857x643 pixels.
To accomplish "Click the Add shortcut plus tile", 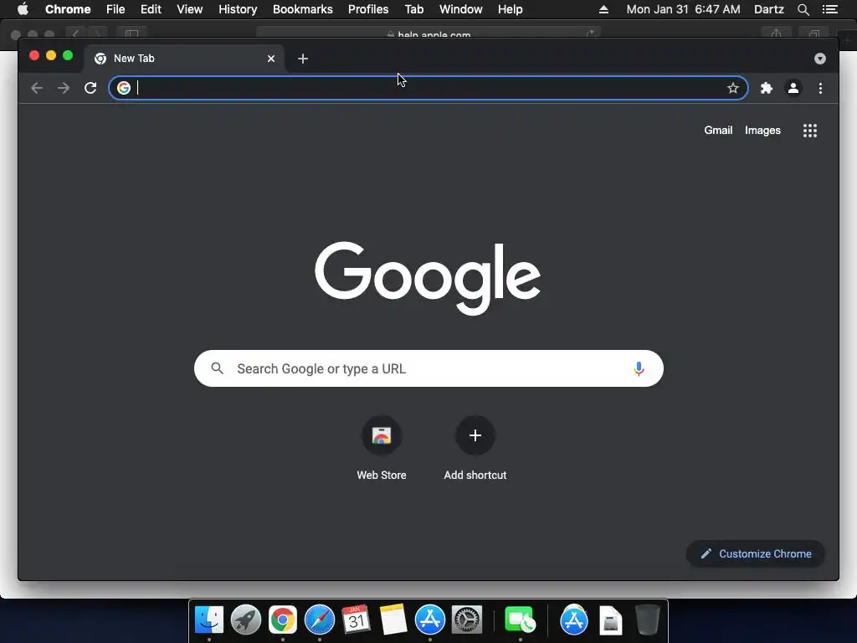I will pos(475,449).
